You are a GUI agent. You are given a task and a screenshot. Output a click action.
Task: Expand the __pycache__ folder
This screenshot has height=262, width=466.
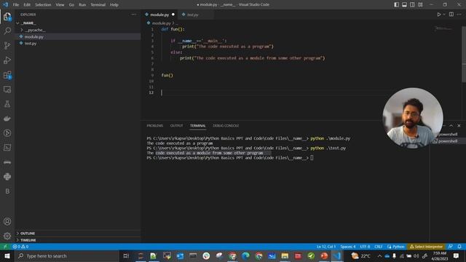coord(78,30)
